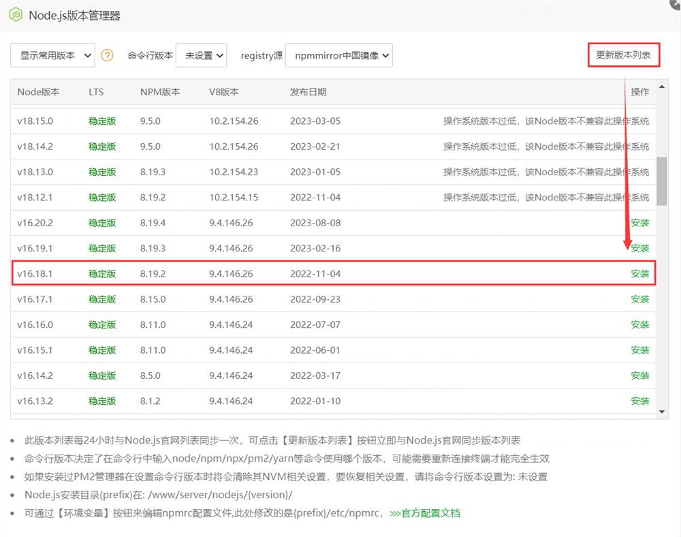The image size is (681, 537).
Task: Click release date 2022-03-17 cell
Action: pyautogui.click(x=315, y=375)
